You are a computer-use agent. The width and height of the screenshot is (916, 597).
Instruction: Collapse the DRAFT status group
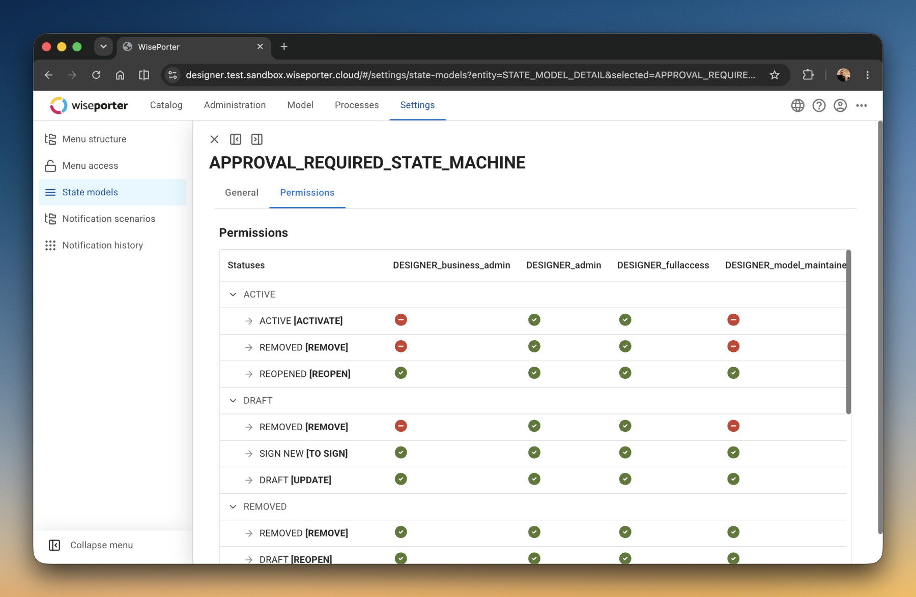(233, 401)
